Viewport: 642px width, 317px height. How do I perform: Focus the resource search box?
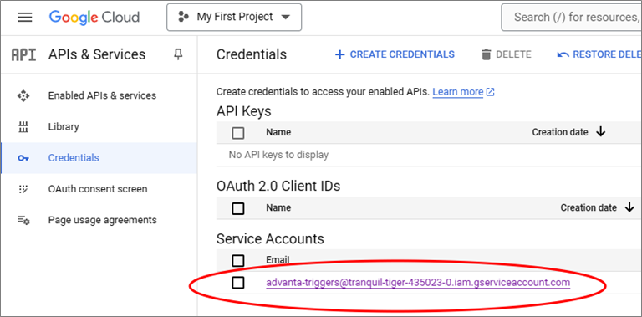[x=571, y=18]
